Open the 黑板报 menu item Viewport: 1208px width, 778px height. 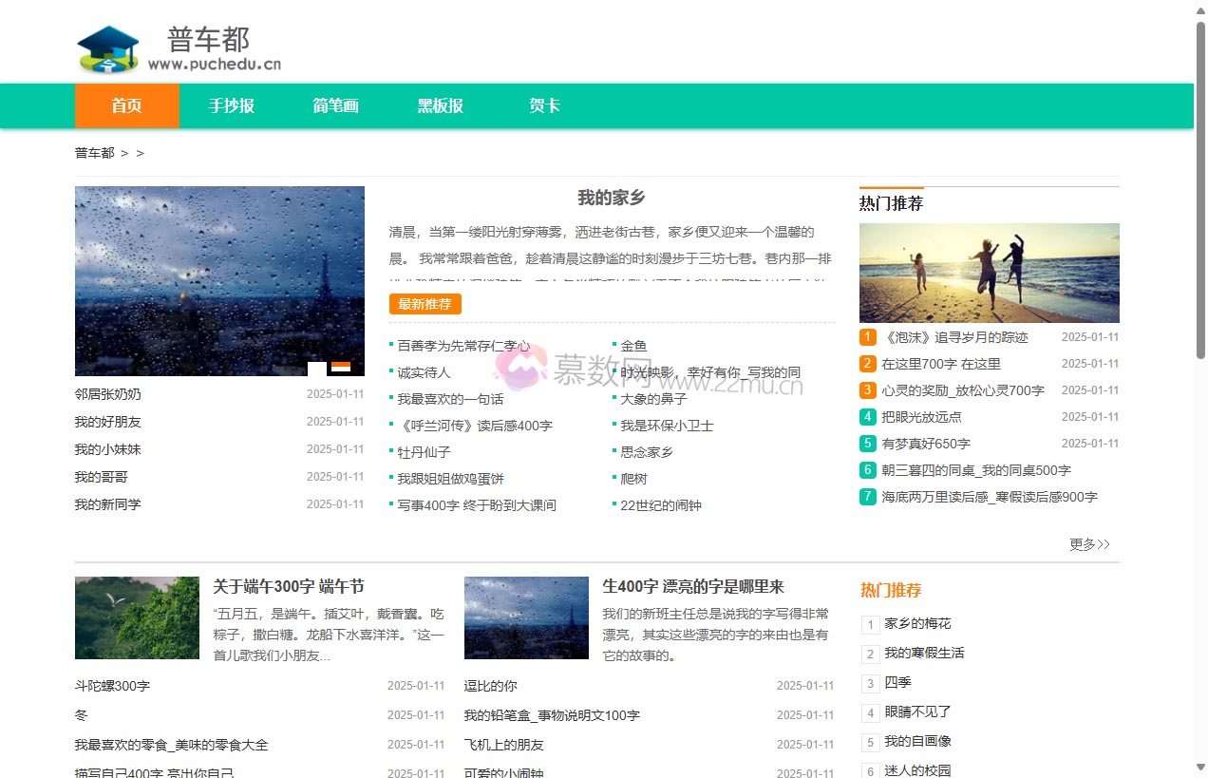coord(439,105)
